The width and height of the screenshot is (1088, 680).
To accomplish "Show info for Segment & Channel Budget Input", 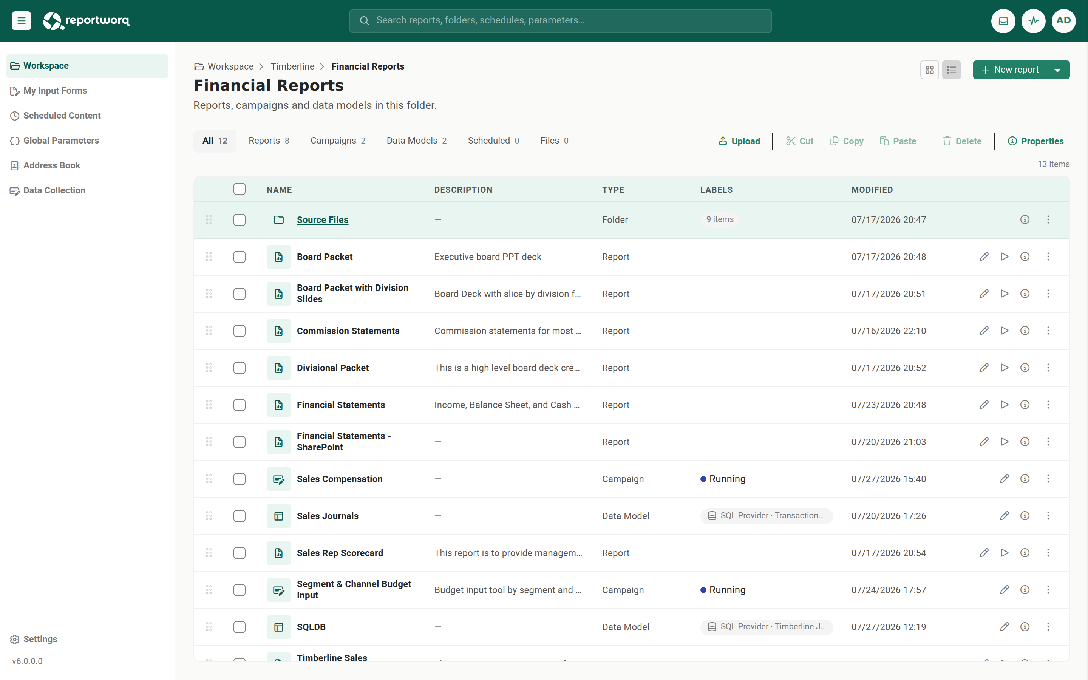I will (x=1025, y=590).
